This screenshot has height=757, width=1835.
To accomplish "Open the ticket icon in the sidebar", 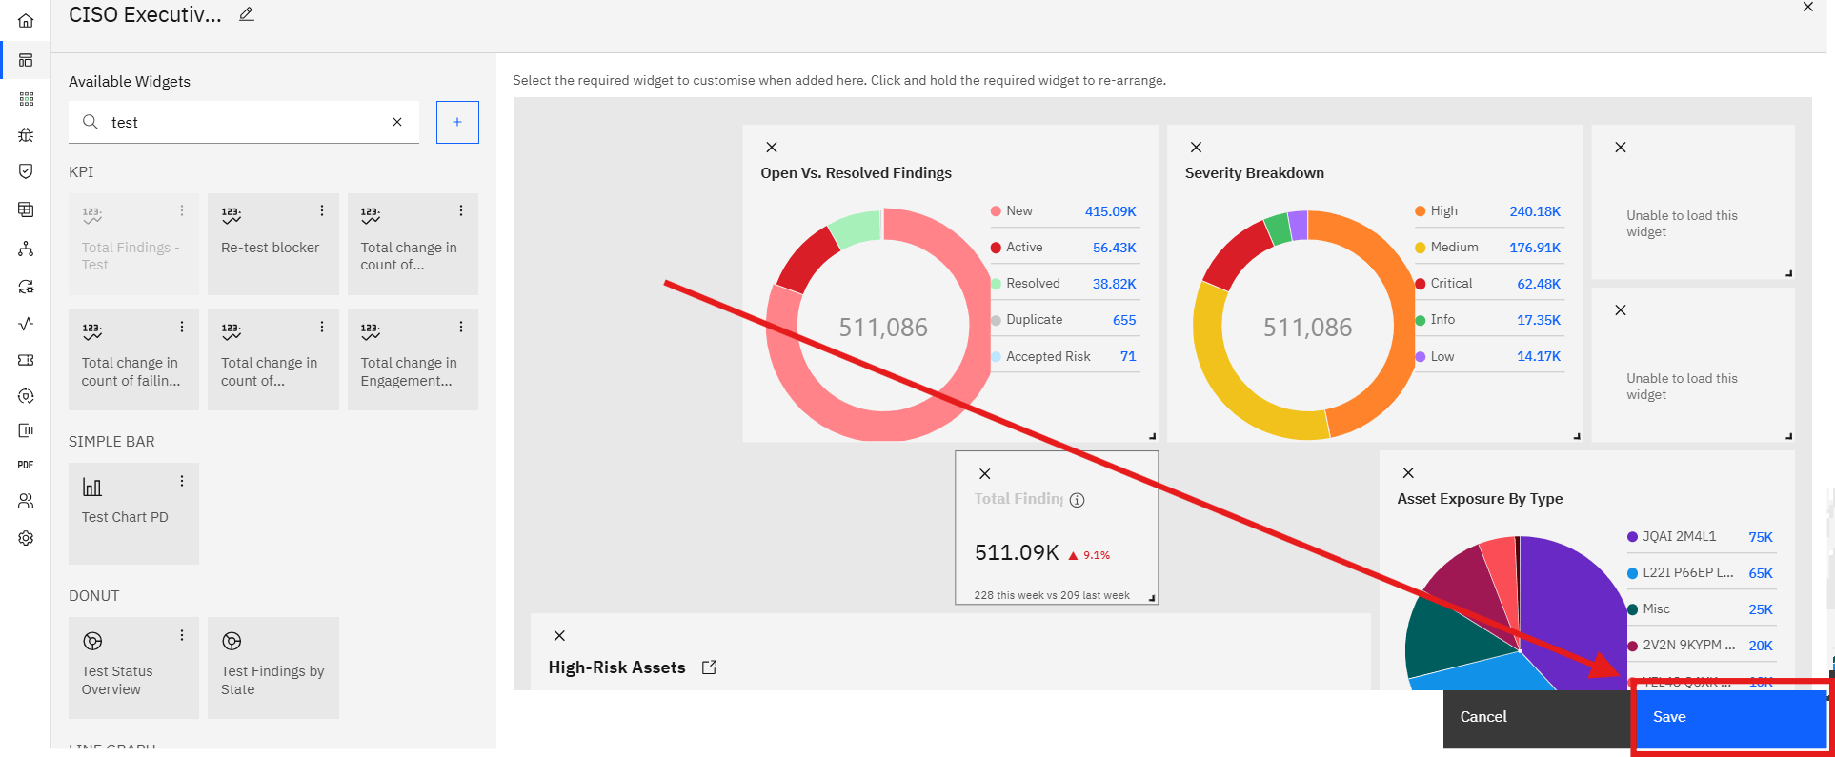I will (26, 360).
